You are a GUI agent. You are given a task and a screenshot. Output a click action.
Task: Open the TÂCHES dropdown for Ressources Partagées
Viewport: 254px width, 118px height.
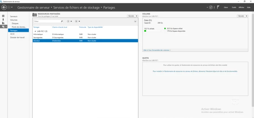click(x=133, y=16)
